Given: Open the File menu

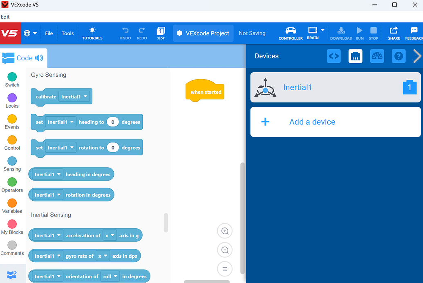Looking at the screenshot, I should click(49, 33).
